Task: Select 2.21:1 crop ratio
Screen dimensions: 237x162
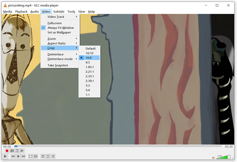Action: (89, 72)
